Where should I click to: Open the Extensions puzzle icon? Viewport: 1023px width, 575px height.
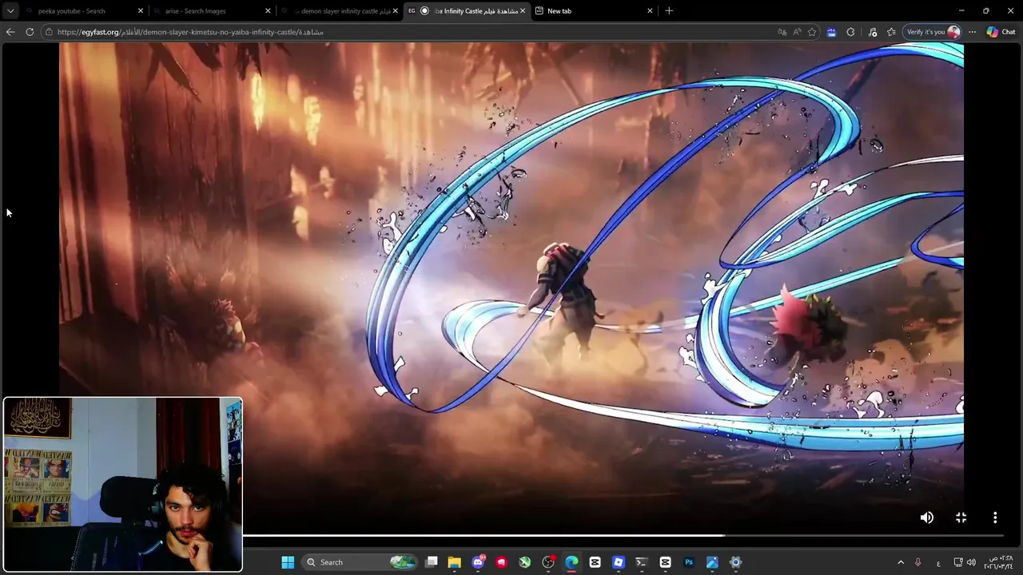[850, 32]
